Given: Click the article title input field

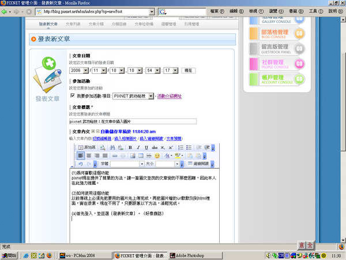Looking at the screenshot, I should pyautogui.click(x=133, y=121).
